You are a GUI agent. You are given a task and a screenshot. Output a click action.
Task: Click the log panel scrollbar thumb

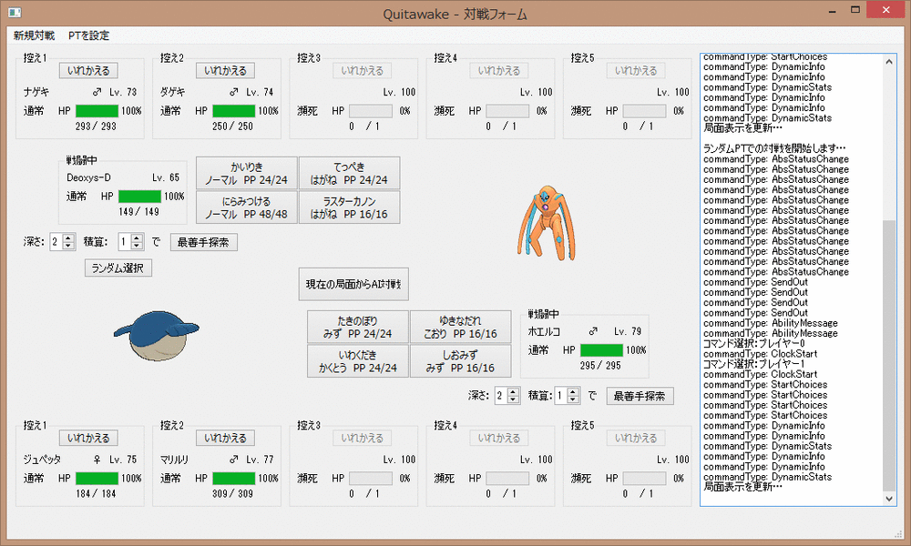[889, 355]
